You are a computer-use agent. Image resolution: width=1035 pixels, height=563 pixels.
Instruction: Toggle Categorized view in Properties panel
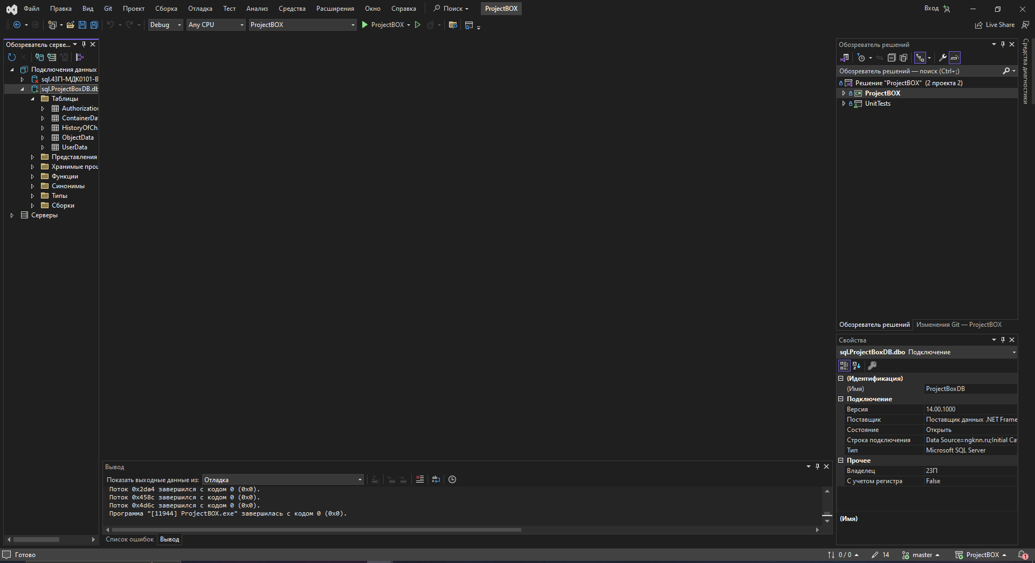tap(844, 366)
